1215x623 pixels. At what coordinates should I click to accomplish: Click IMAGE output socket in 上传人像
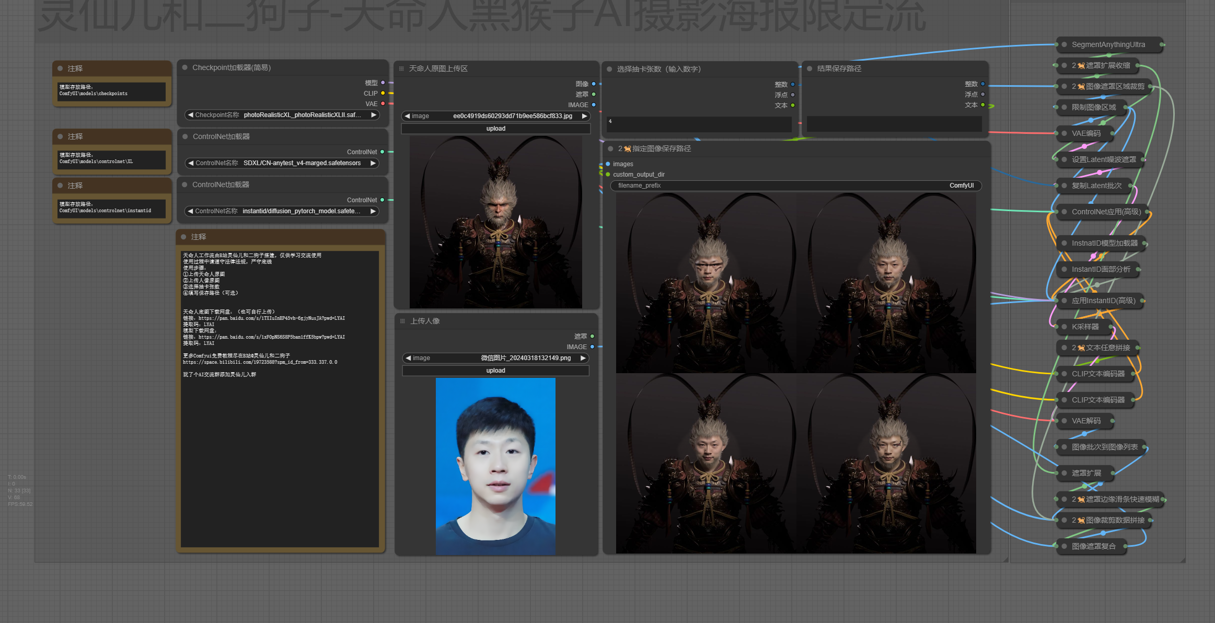click(592, 347)
